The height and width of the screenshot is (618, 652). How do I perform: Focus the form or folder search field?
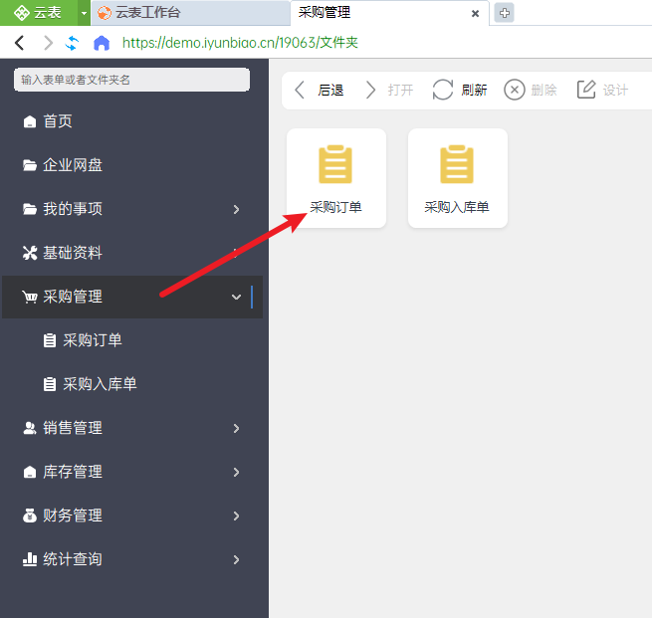(131, 80)
